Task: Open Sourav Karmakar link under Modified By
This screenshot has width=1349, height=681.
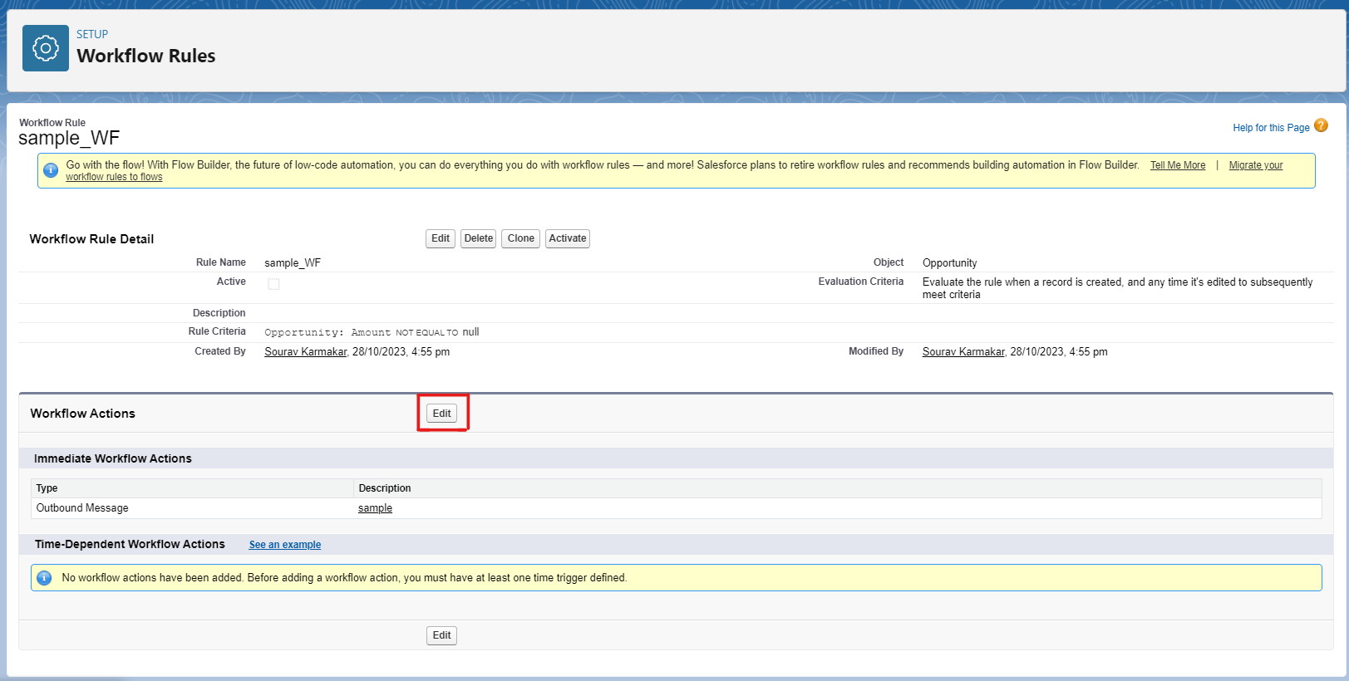Action: [x=963, y=352]
